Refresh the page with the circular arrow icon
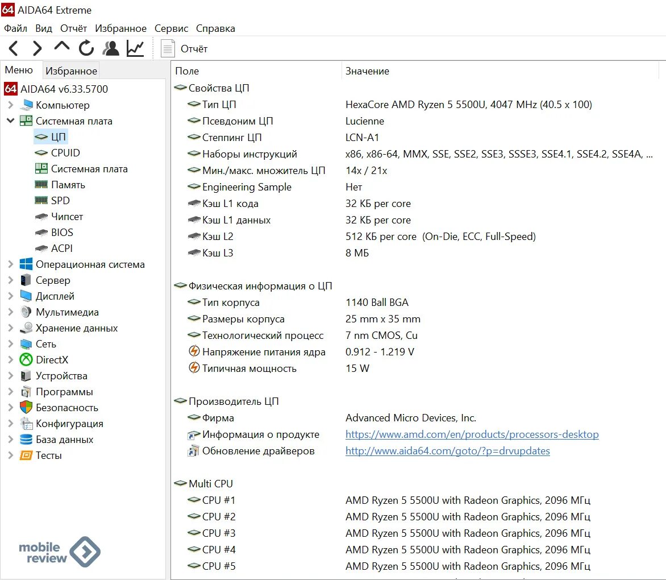The image size is (666, 580). tap(86, 48)
